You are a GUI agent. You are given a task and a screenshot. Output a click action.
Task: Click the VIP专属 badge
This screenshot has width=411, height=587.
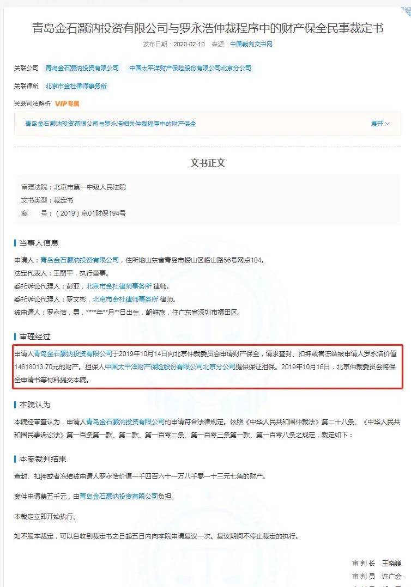point(67,103)
